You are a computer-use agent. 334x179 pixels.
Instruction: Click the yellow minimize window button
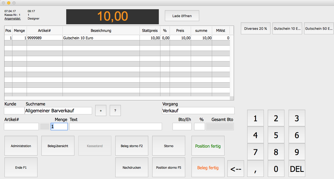[x=9, y=3]
